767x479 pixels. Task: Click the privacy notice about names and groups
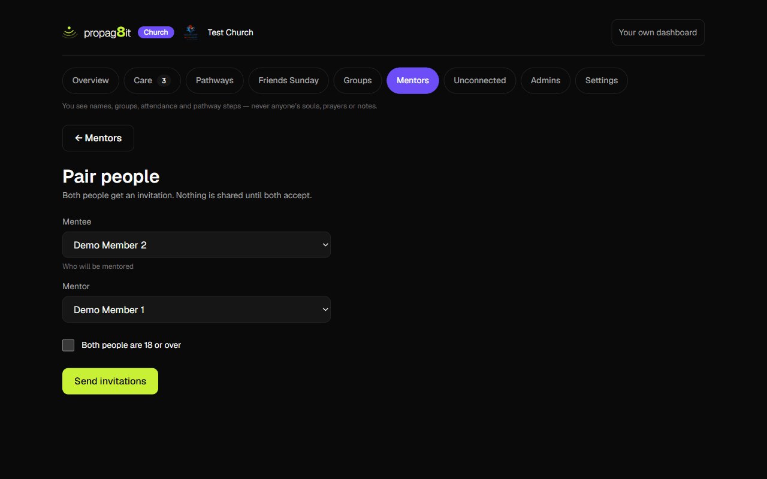click(x=220, y=106)
